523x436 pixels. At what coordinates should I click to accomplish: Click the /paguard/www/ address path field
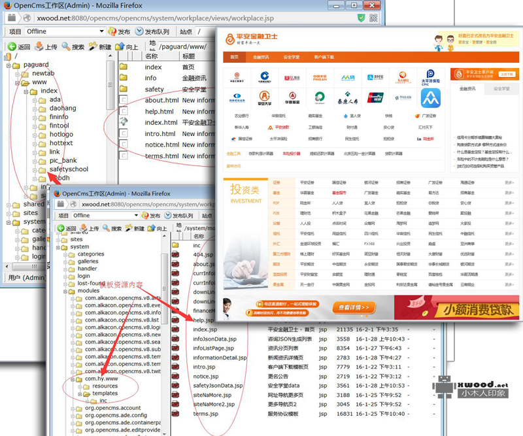pyautogui.click(x=186, y=46)
